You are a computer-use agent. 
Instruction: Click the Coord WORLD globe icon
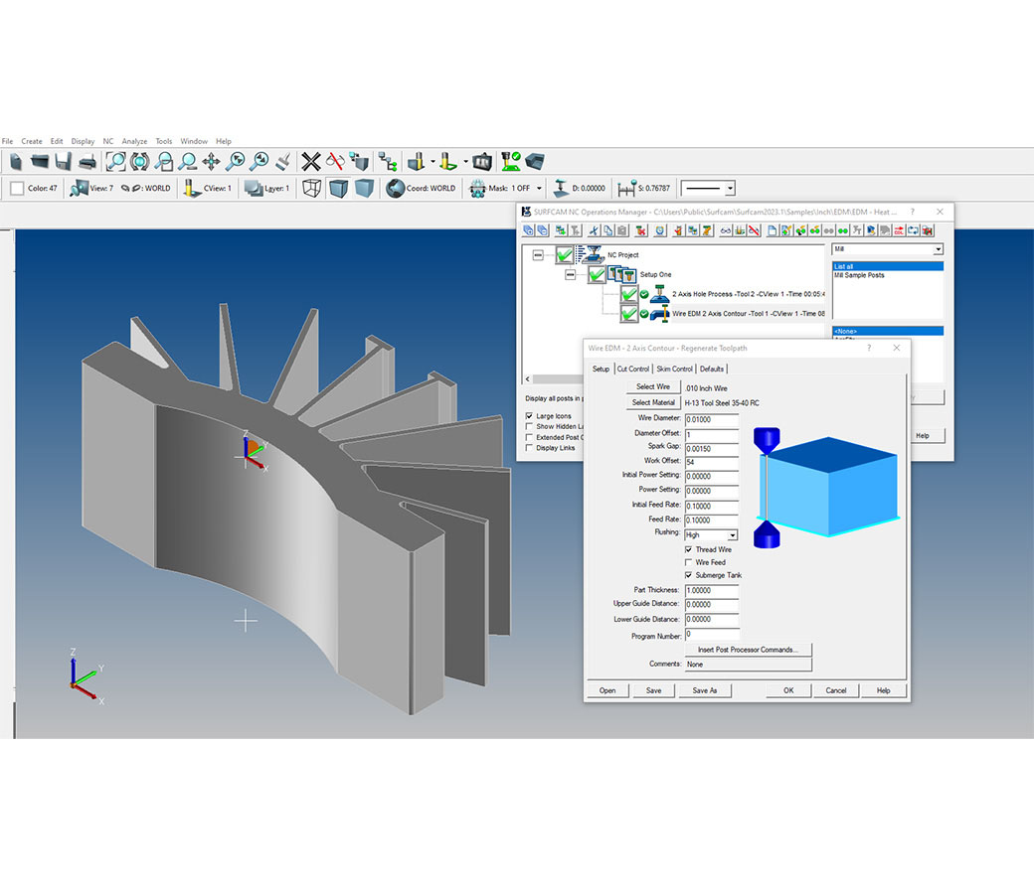(x=396, y=188)
